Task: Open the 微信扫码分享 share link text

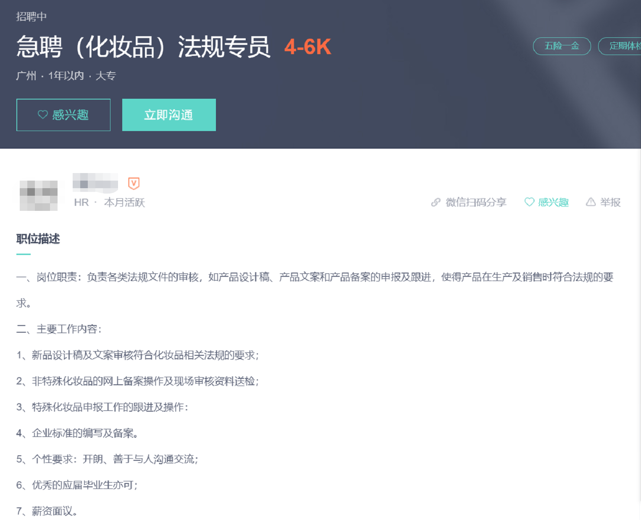Action: pyautogui.click(x=476, y=202)
